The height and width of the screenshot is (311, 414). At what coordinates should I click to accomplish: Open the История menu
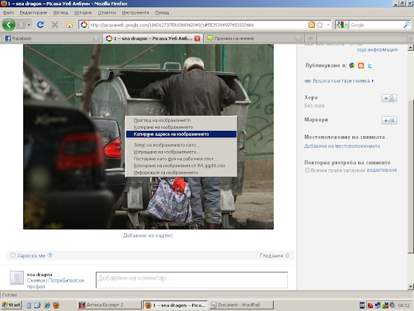[x=83, y=12]
